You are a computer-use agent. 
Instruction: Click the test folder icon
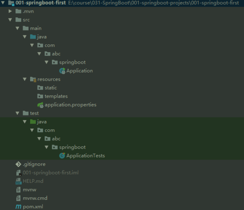[x=26, y=113]
